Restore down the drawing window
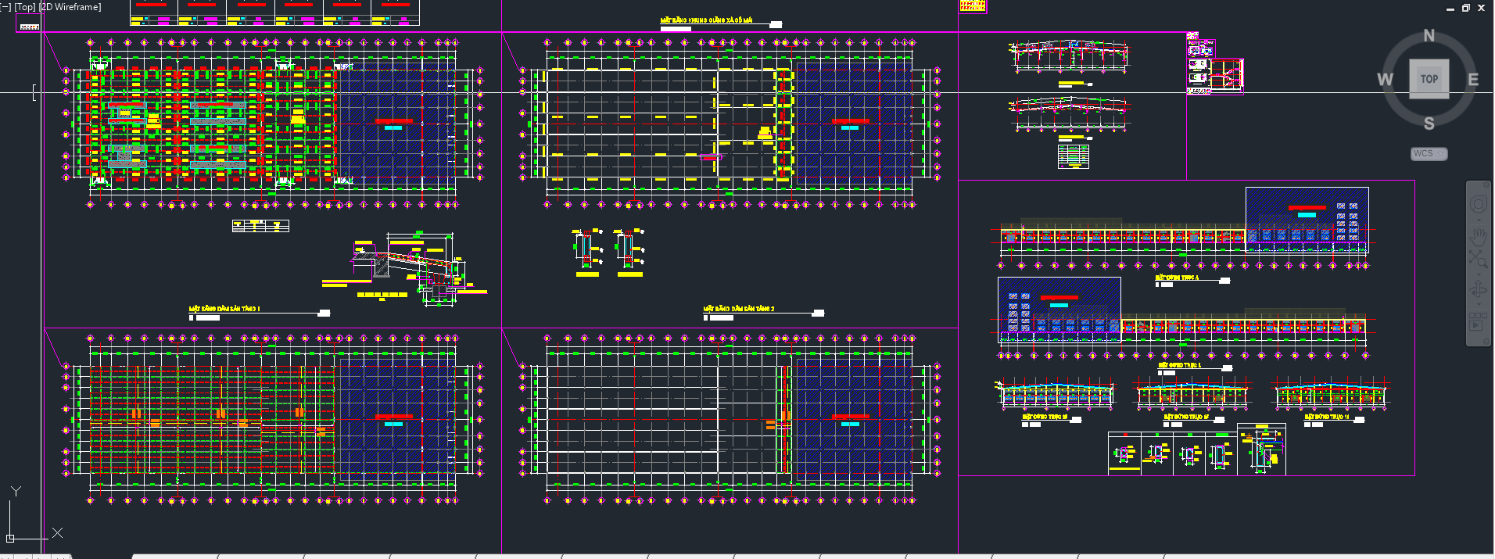The width and height of the screenshot is (1495, 559). pyautogui.click(x=1465, y=8)
